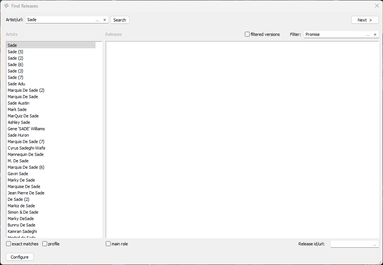Pick Marky DeSade entry
Viewport: 383px width, 265px height.
click(51, 219)
